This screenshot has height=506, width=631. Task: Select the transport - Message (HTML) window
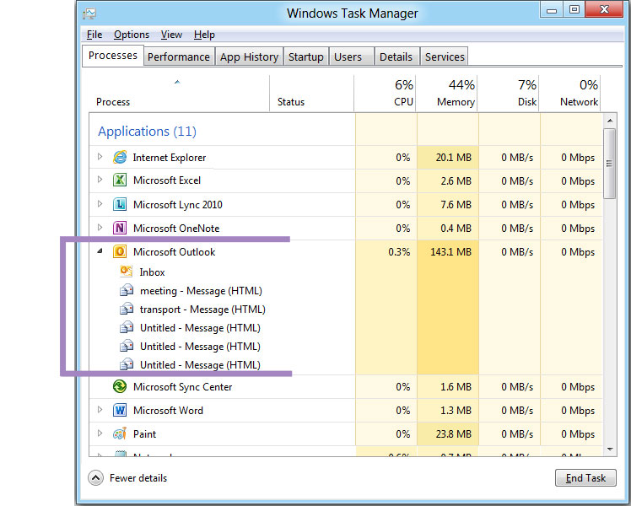click(202, 310)
